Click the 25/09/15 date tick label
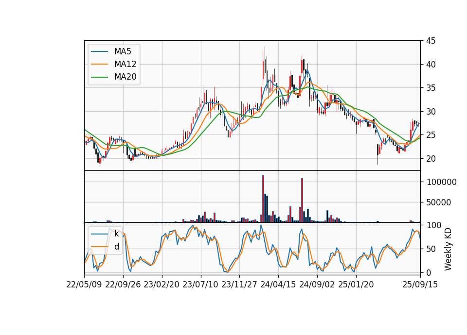This screenshot has width=467, height=335. 420,285
